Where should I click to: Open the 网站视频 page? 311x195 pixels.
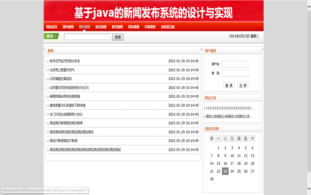tap(134, 27)
